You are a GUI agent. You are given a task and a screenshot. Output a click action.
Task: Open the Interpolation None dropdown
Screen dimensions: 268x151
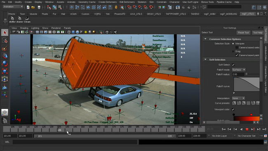point(238,98)
